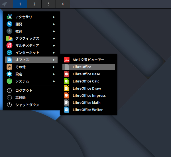The width and height of the screenshot is (171, 157).
Task: Click the ログアウト arrow circle icon
Action: click(x=9, y=90)
